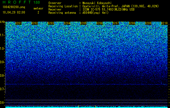The image size is (170, 108).
Task: Click the A504HB(yagi 4el) antenna text
Action: pyautogui.click(x=95, y=13)
